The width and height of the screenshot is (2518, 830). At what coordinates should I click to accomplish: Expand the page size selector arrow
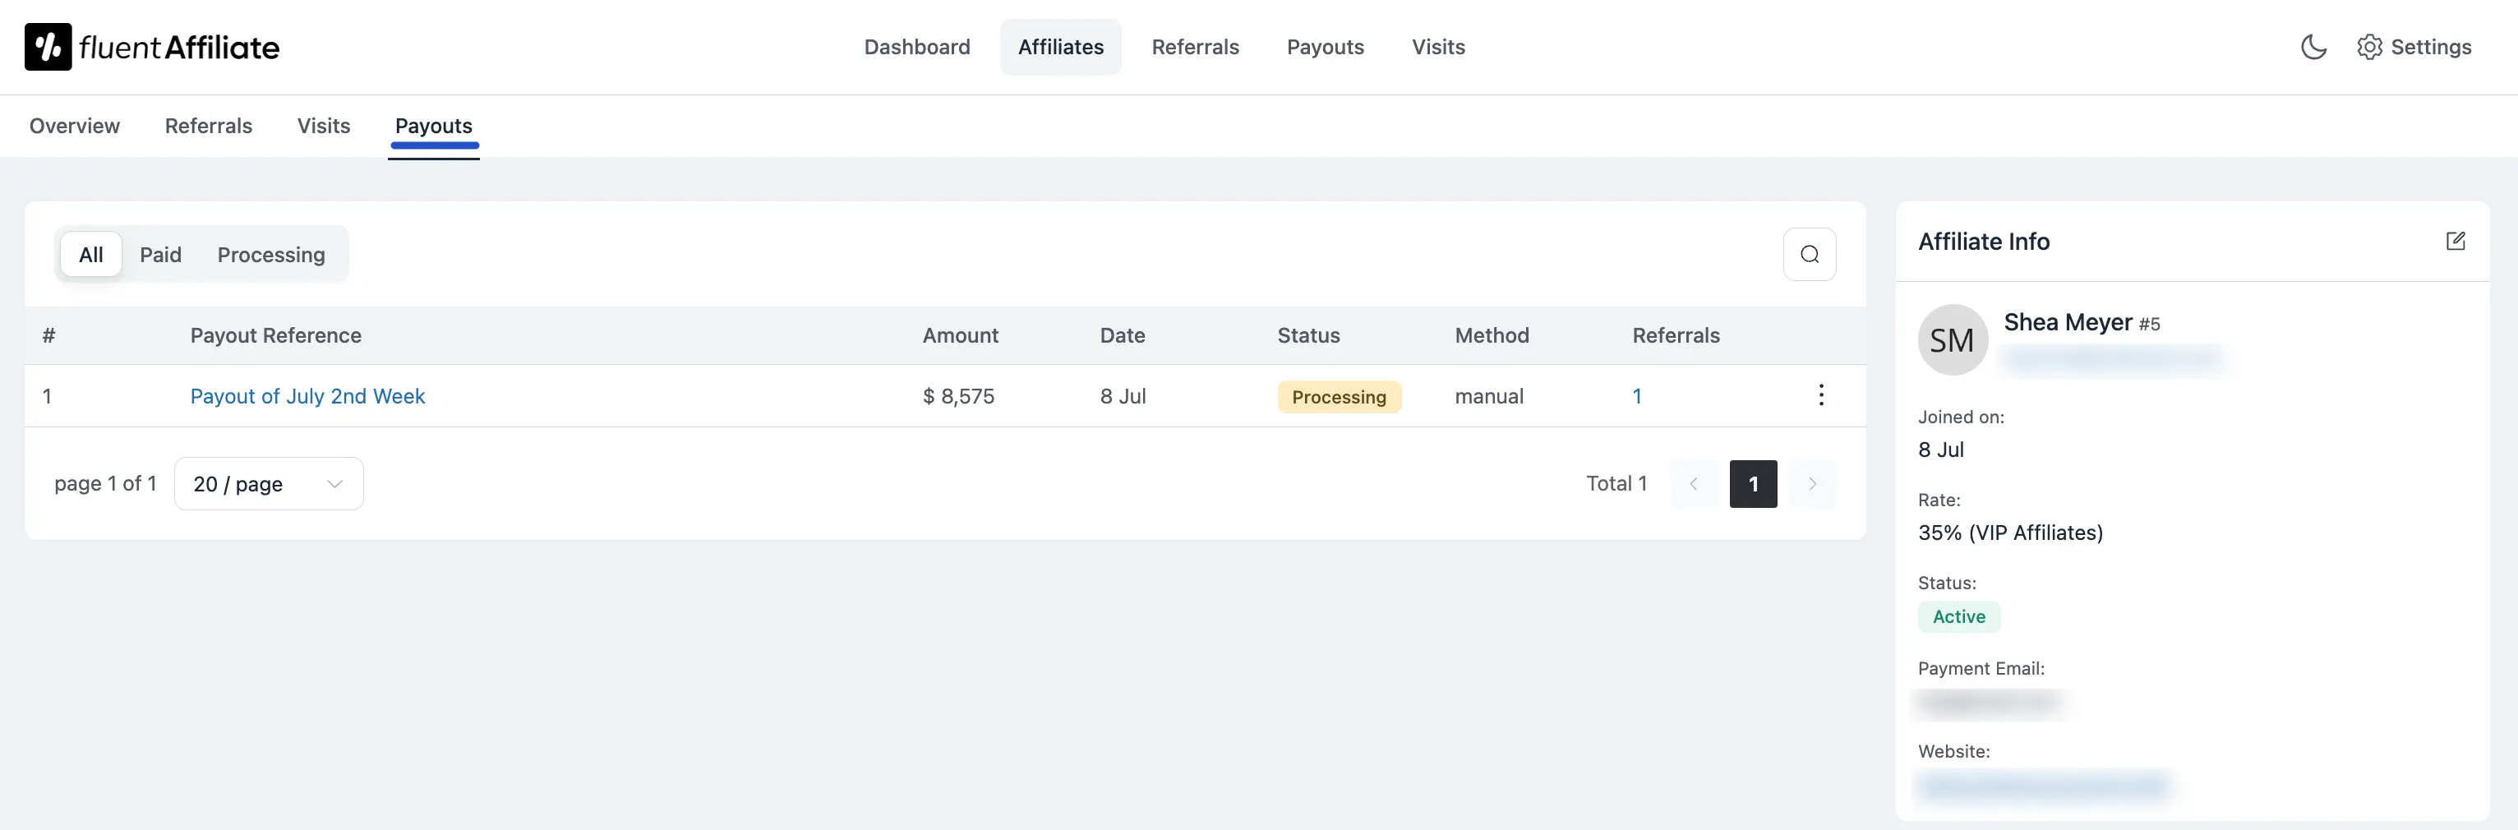(x=334, y=483)
